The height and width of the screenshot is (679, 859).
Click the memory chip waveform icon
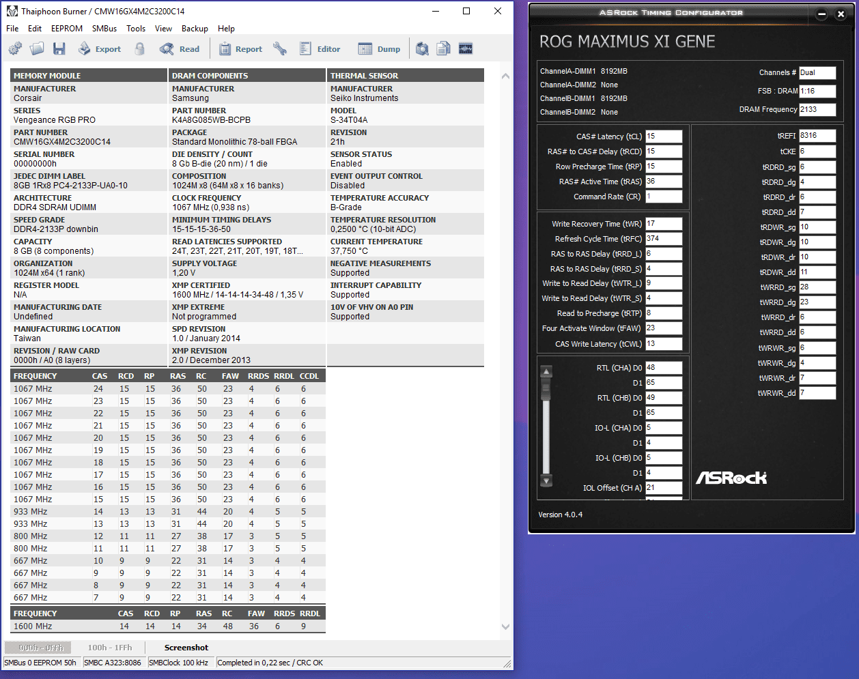[466, 48]
